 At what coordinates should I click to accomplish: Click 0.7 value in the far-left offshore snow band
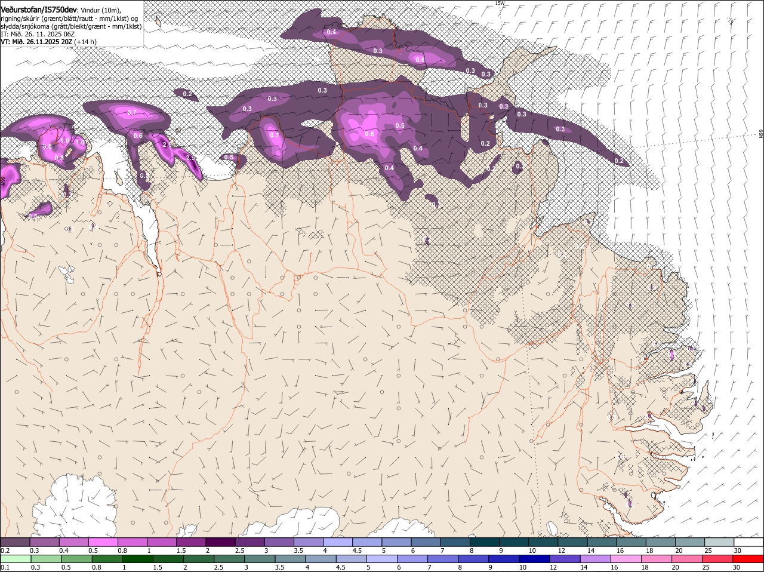click(x=132, y=112)
